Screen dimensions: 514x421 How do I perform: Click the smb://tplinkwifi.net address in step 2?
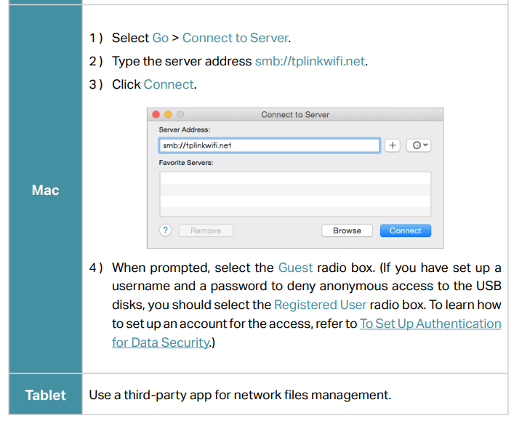coord(310,61)
